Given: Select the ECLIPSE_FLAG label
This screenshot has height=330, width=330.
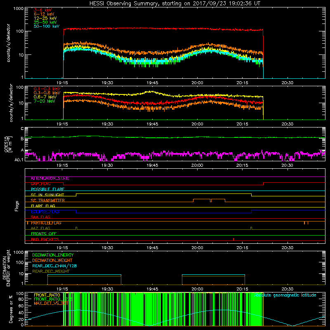Looking at the screenshot, I should pyautogui.click(x=45, y=212).
